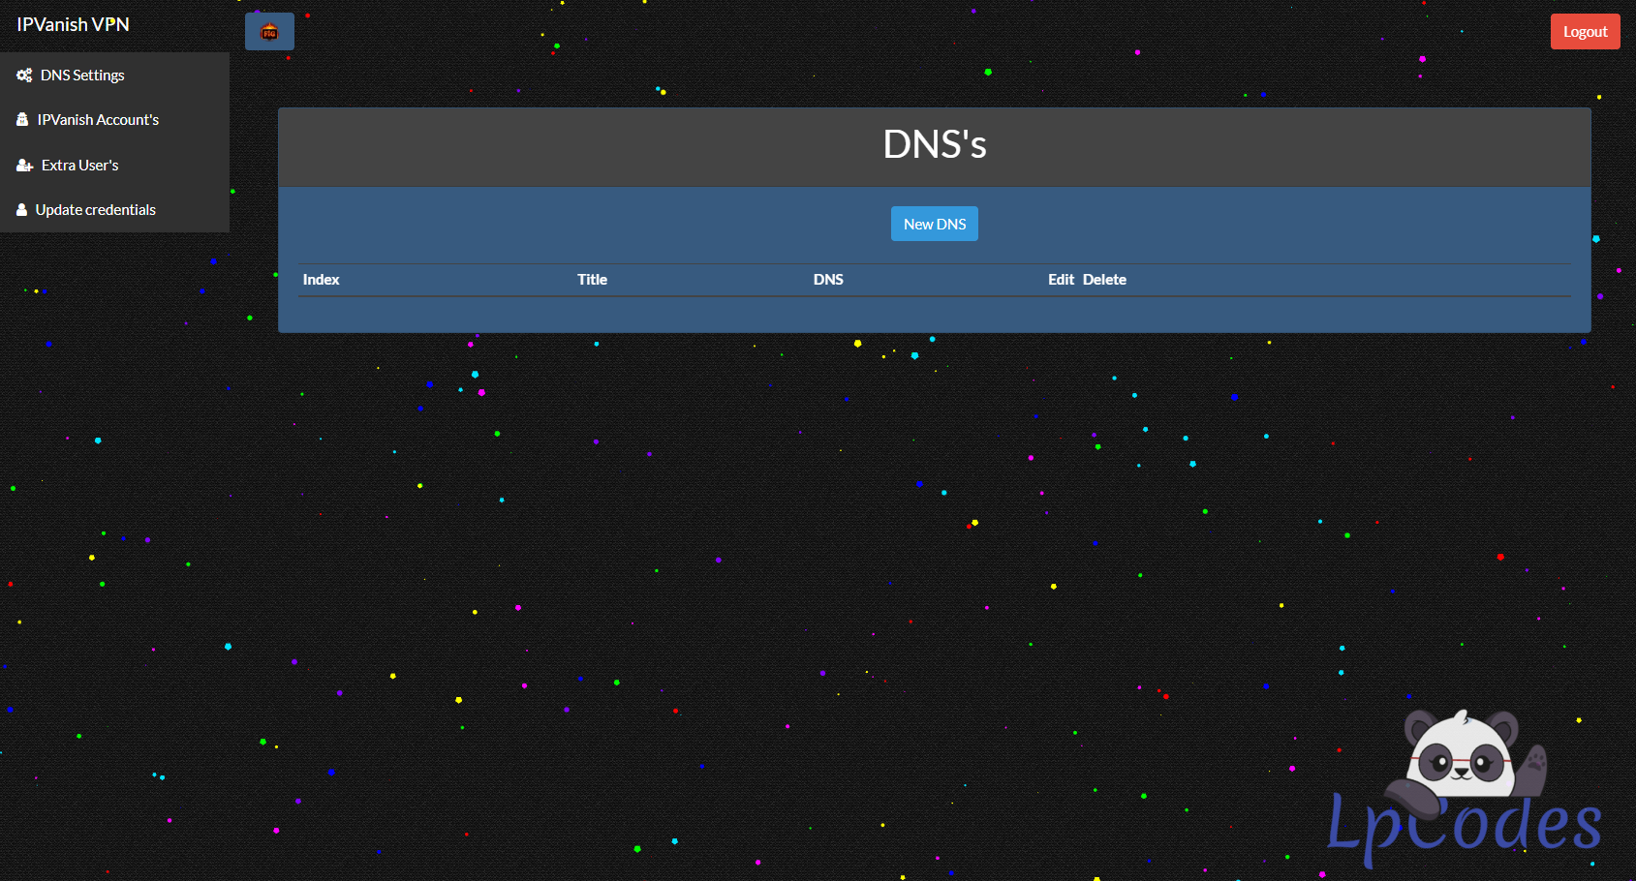Click the panda mascot in LpCodes logo
Screen dimensions: 1636x881
[x=1463, y=755]
